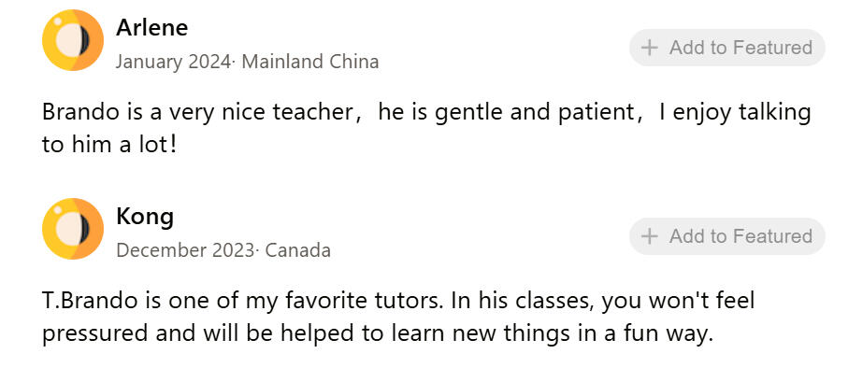Click the plus icon beside Arlene's review
848x382 pixels.
[x=650, y=48]
